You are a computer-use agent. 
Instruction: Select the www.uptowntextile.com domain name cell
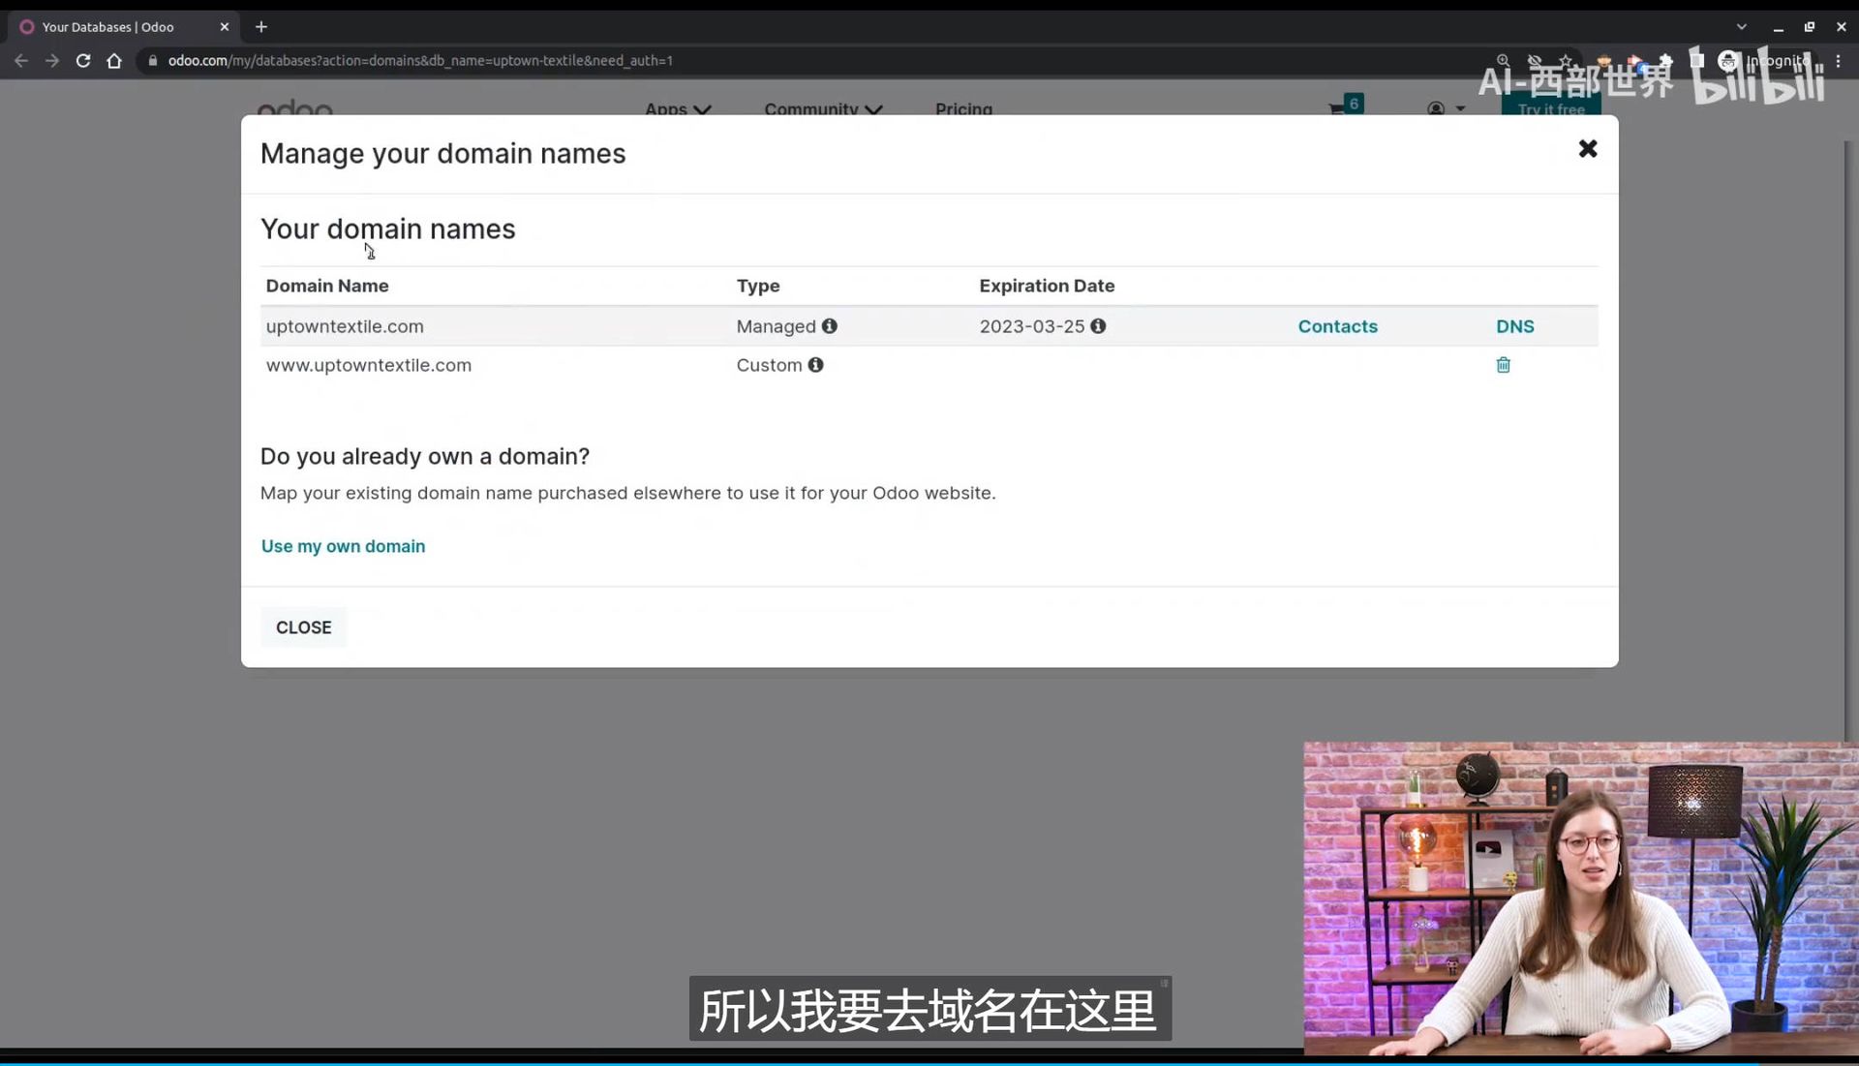[369, 365]
